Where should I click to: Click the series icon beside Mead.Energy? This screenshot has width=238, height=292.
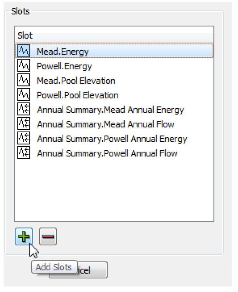[24, 51]
